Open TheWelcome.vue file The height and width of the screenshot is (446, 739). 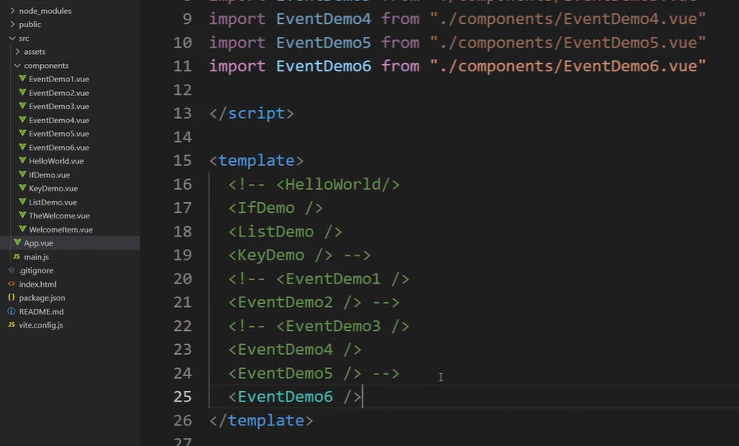59,216
